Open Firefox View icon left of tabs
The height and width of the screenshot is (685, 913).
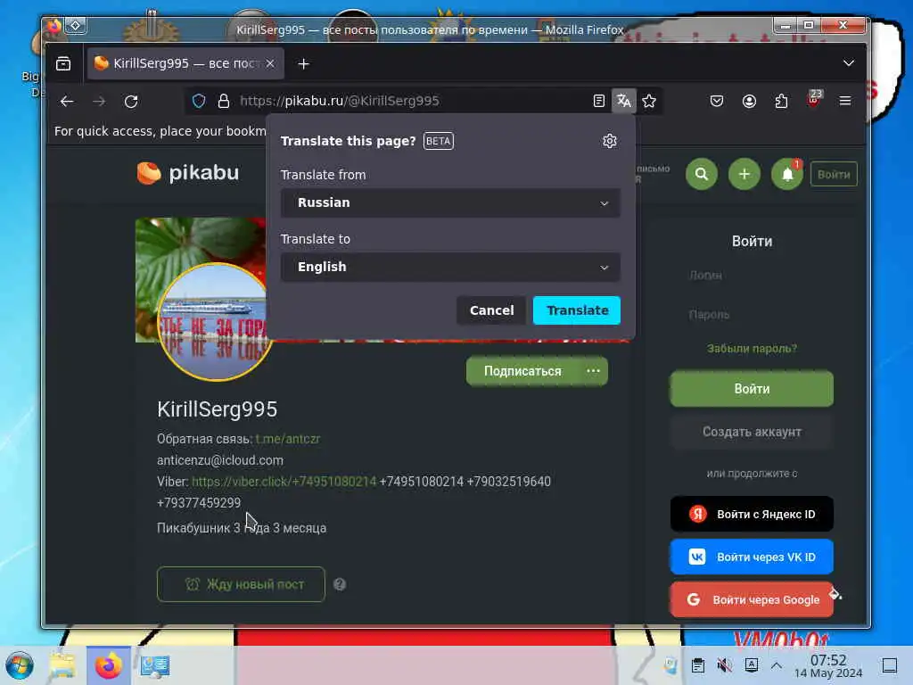[63, 63]
